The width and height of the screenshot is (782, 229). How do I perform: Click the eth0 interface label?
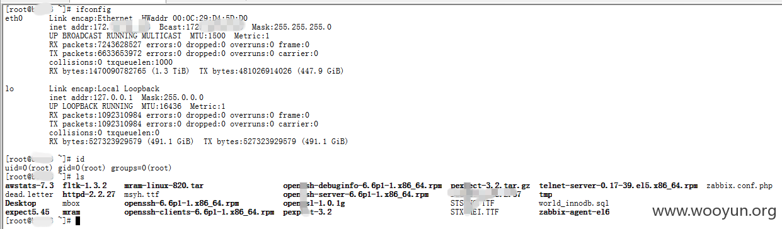click(x=13, y=19)
